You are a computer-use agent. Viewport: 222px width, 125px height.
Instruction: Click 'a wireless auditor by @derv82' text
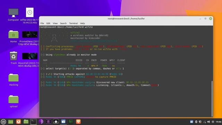click(x=89, y=35)
